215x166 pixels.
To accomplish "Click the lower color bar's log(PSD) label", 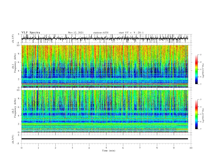I will point(203,116).
